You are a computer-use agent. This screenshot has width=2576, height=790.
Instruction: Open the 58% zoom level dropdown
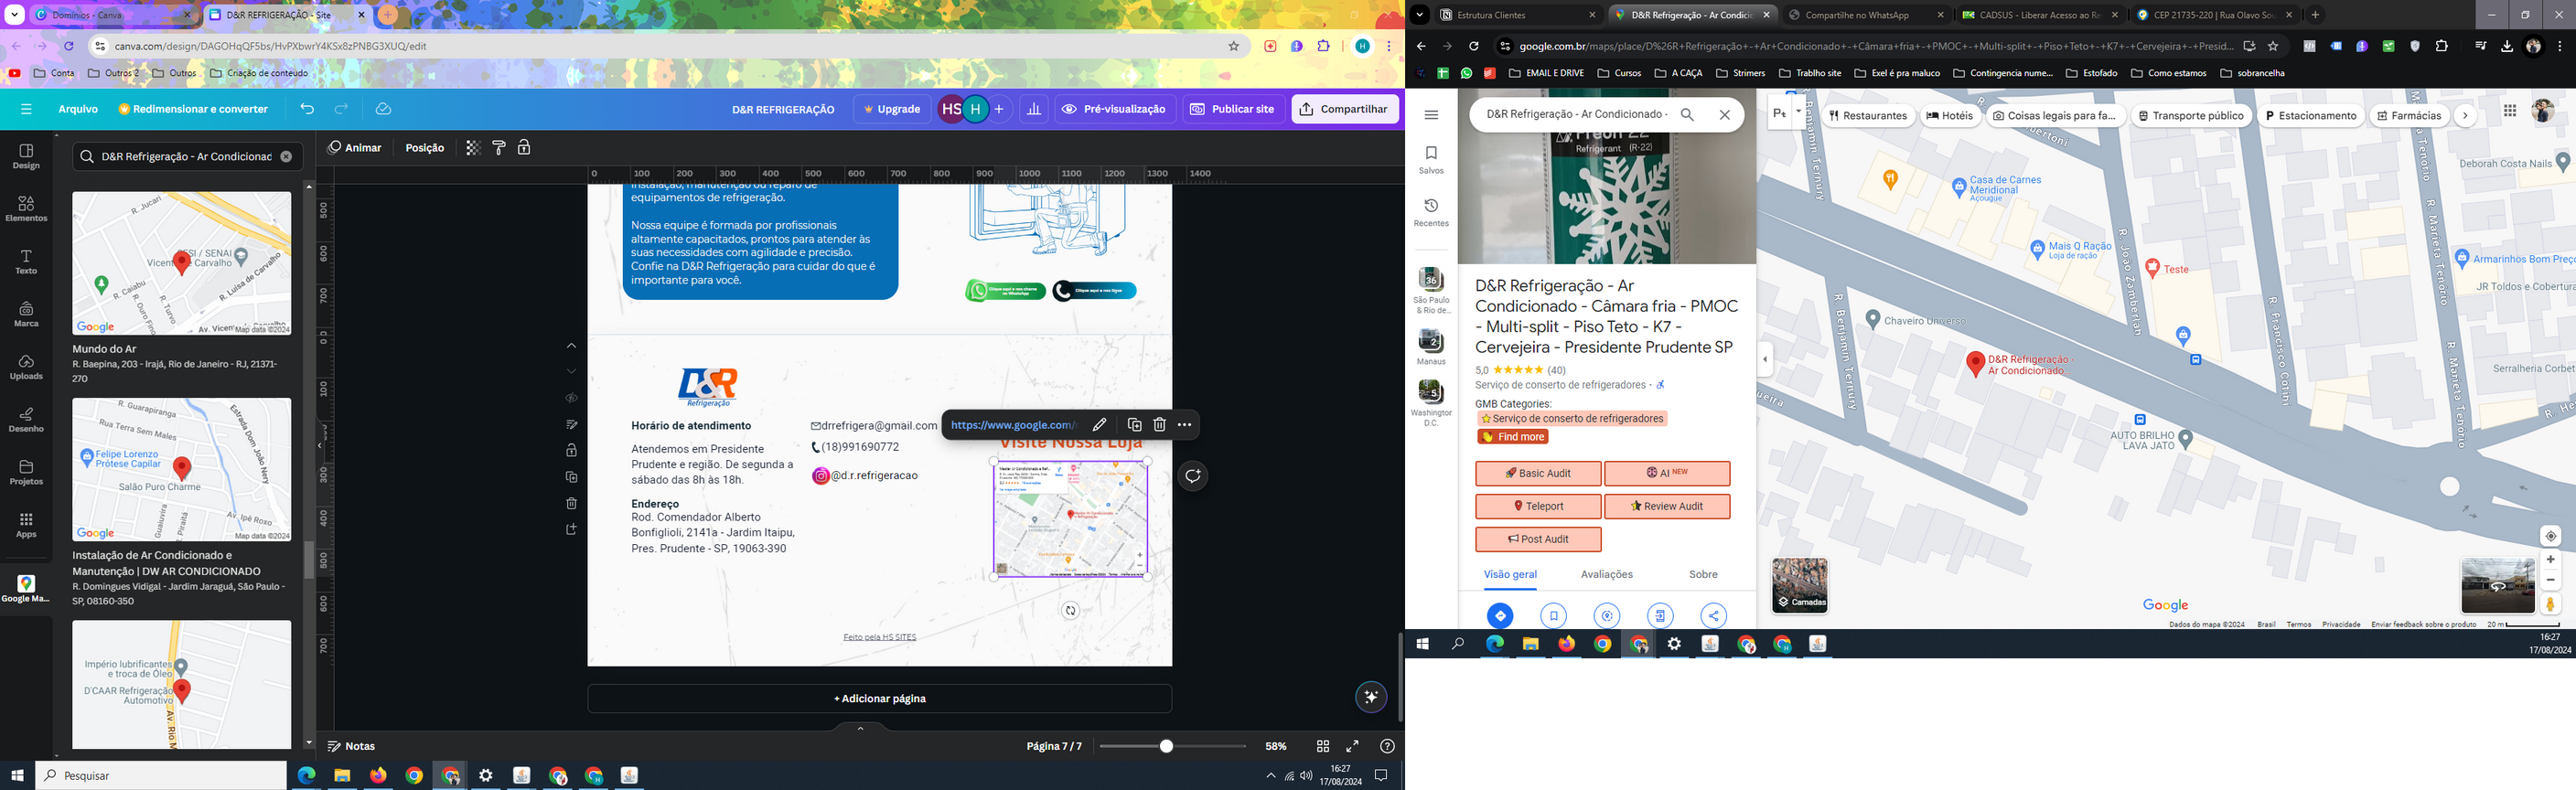click(1276, 746)
